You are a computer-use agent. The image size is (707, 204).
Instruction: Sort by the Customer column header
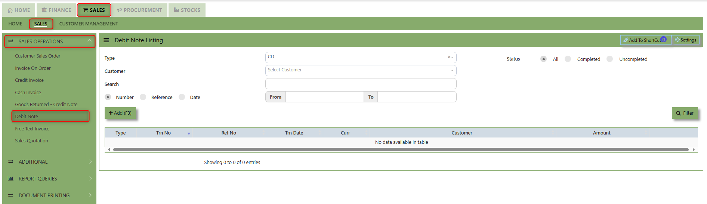coord(462,133)
